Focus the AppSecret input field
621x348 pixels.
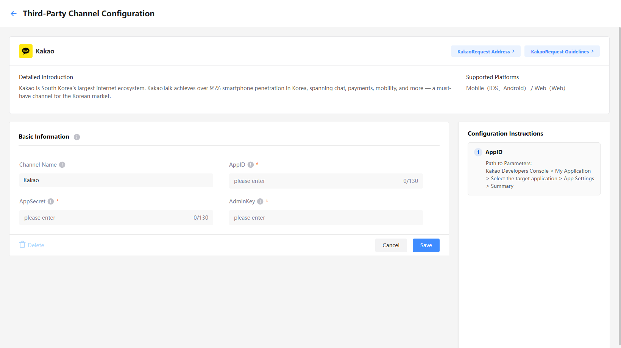[116, 218]
